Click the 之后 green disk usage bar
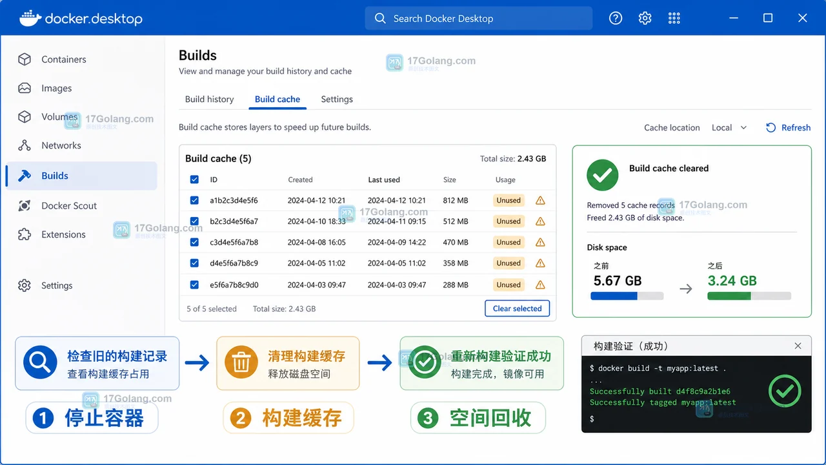 [749, 296]
